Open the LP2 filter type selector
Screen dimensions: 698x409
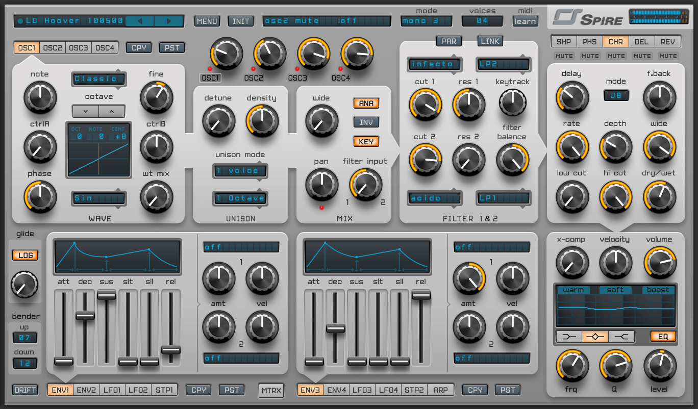503,65
